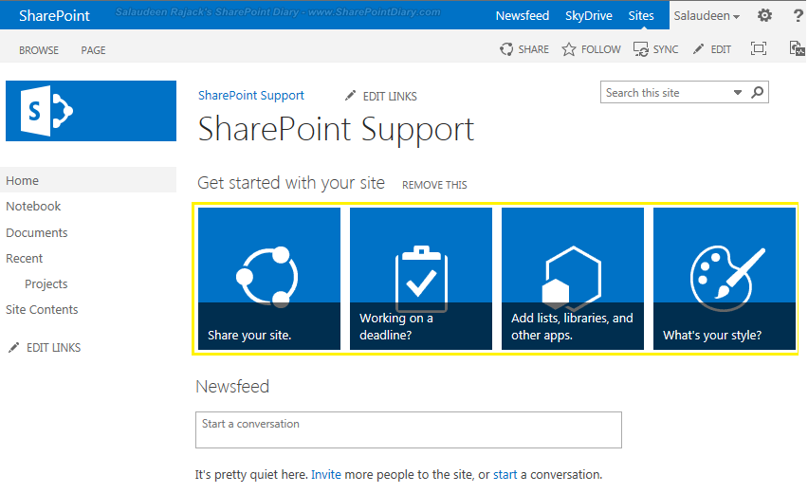Click REMOVE THIS link

434,185
